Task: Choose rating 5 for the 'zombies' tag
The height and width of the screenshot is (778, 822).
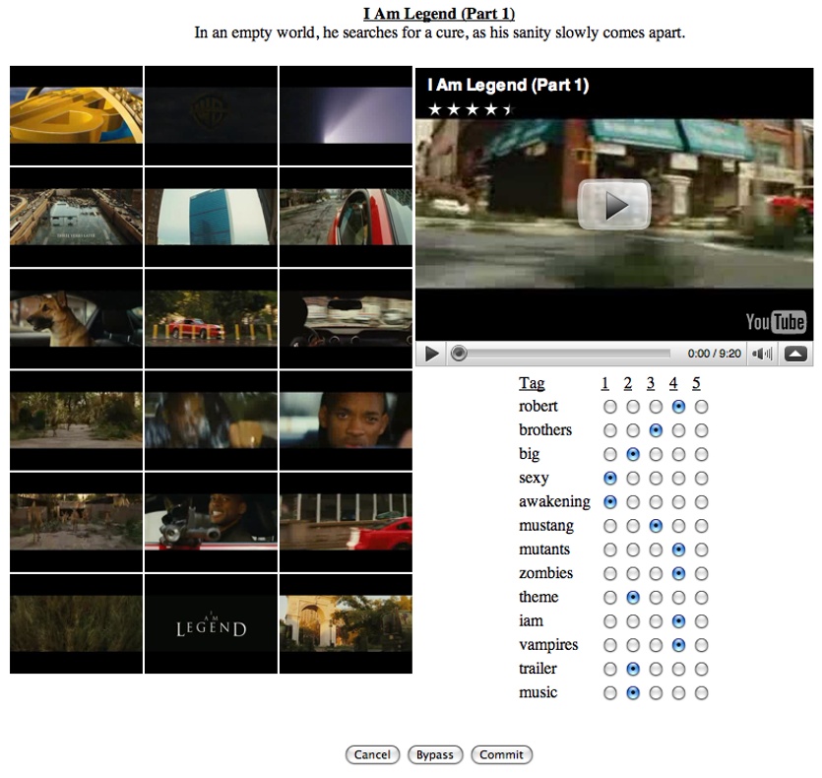Action: (x=701, y=574)
